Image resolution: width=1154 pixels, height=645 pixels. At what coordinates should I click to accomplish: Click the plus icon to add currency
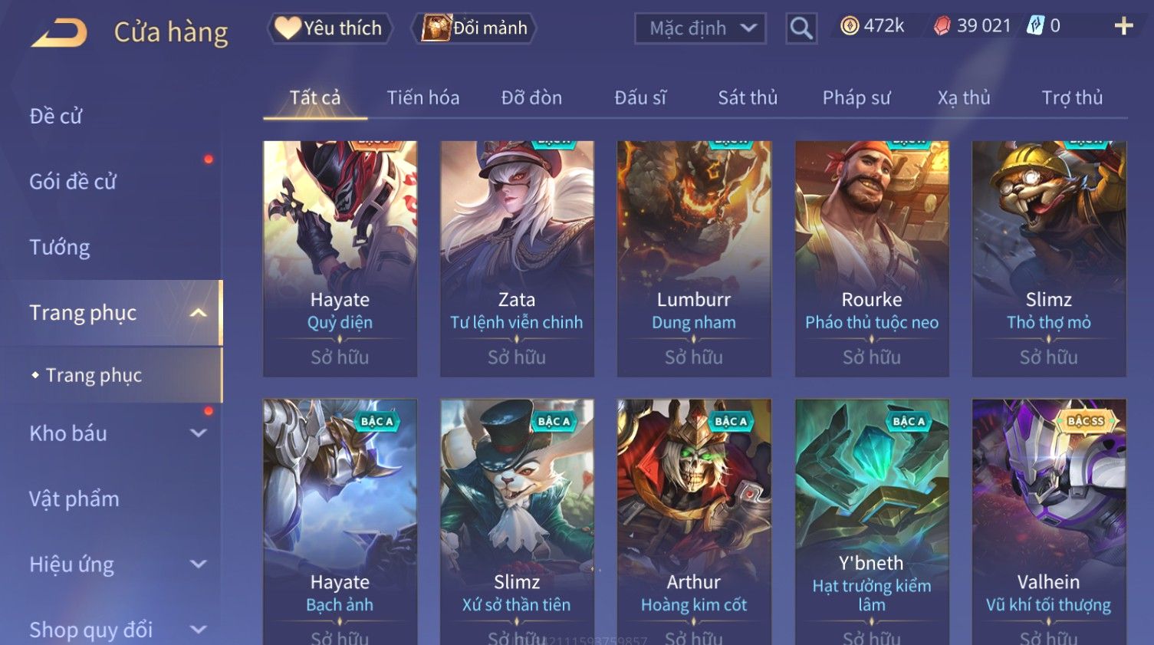tap(1123, 26)
